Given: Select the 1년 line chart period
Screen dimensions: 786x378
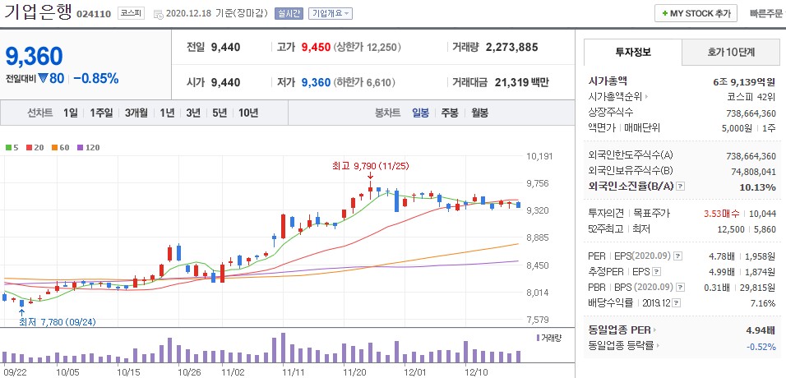Looking at the screenshot, I should (167, 113).
